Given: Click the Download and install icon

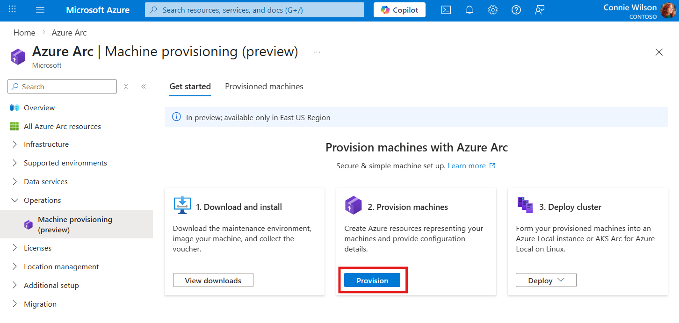Looking at the screenshot, I should pyautogui.click(x=182, y=205).
